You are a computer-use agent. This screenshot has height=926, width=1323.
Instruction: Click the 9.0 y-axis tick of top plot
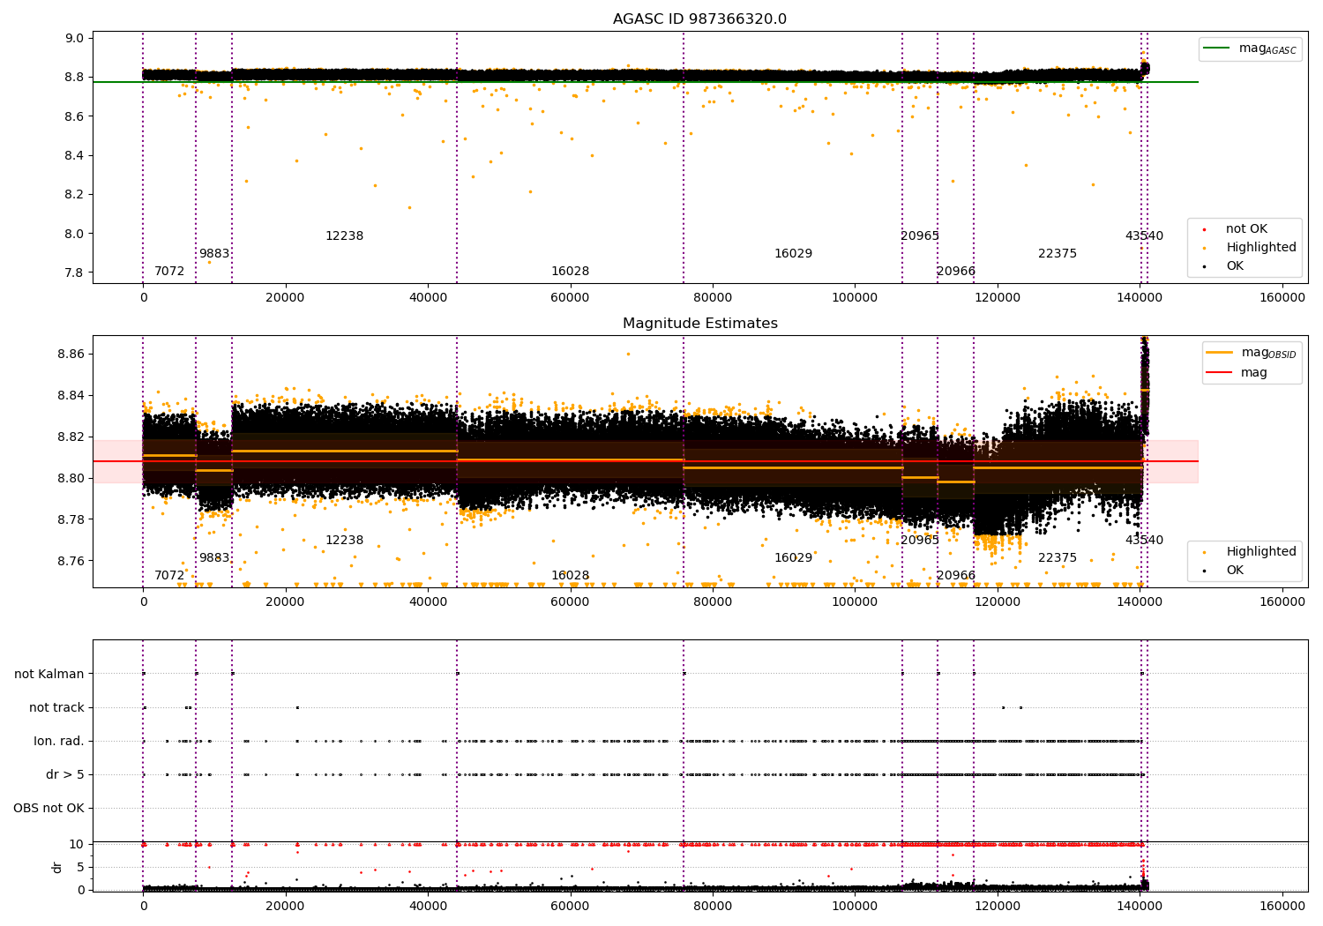[x=74, y=39]
